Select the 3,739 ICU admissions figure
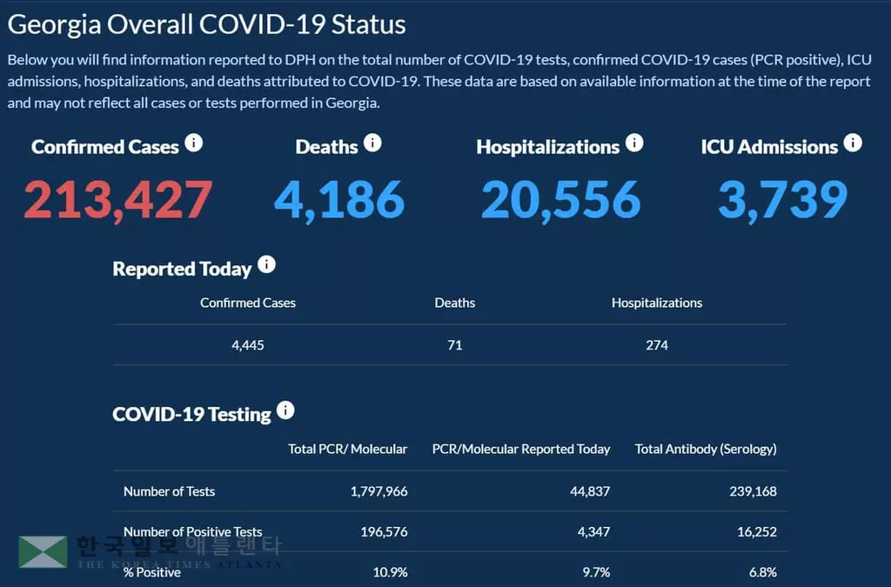This screenshot has height=587, width=891. [x=781, y=199]
